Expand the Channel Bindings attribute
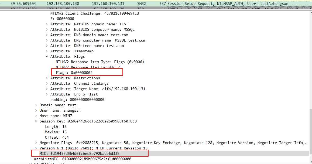312x164 pixels. [x=47, y=83]
